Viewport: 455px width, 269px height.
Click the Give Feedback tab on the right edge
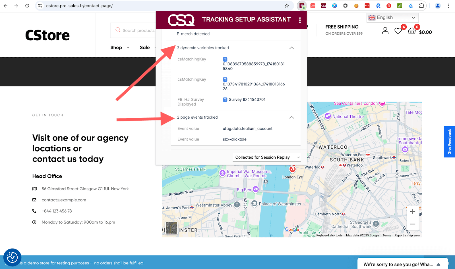click(449, 142)
